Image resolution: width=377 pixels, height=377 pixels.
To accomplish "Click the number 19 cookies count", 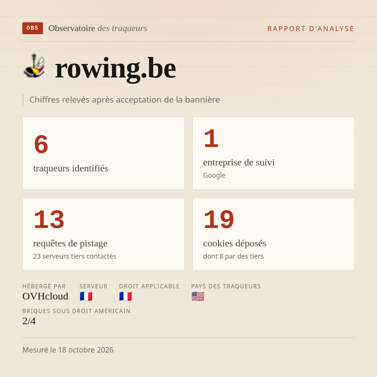I will [219, 220].
